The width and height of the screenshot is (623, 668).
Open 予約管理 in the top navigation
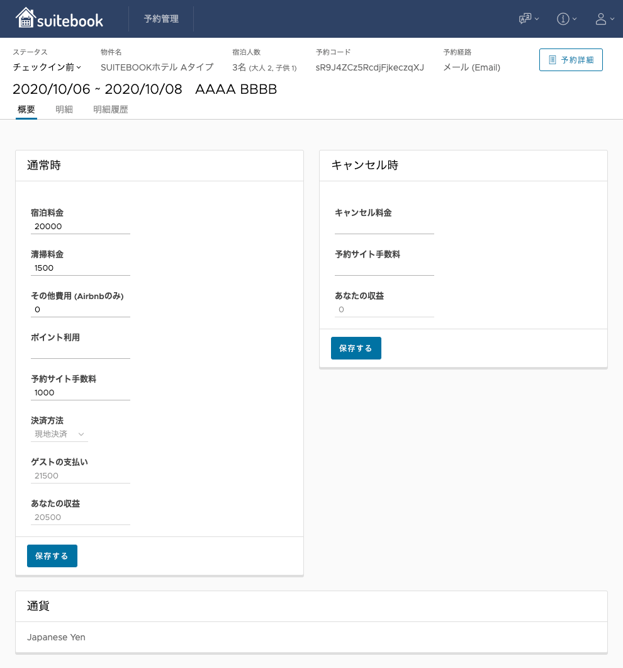coord(161,19)
